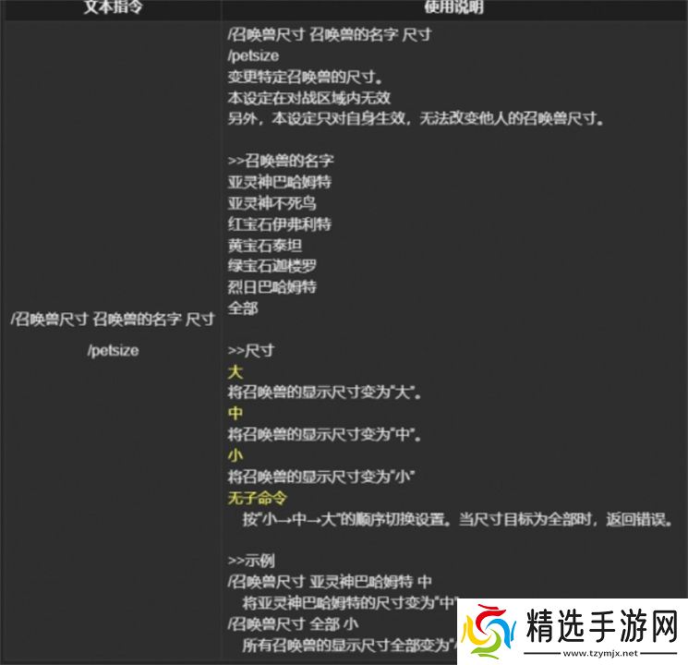Choose 红宝石伊弗利特 from the names
This screenshot has height=665, width=688.
279,224
